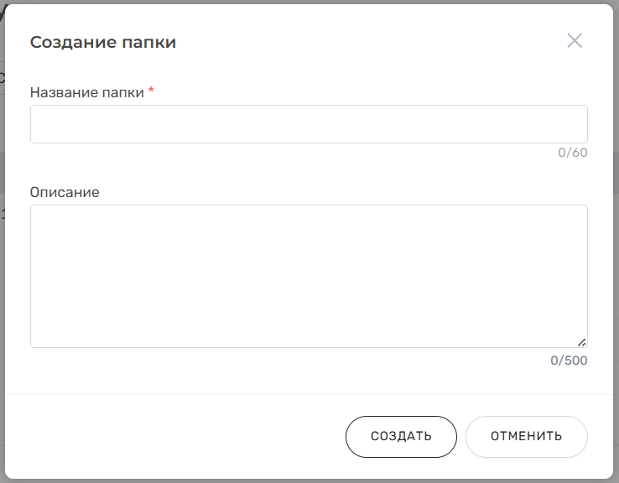619x483 pixels.
Task: Cancel folder creation with ОТМЕНИТЬ
Action: pyautogui.click(x=526, y=437)
